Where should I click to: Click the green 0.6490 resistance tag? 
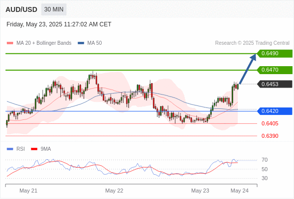275,54
